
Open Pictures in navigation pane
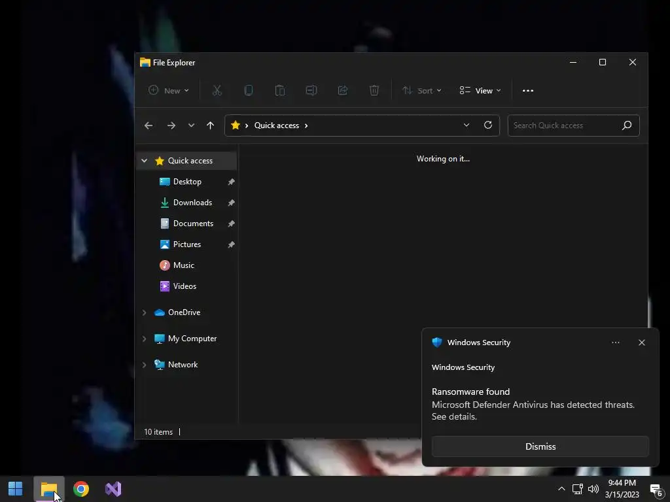(x=186, y=244)
